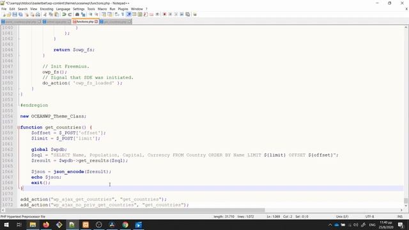Click the vertical scrollbar up arrow
Viewport: 409px width, 230px height.
click(x=406, y=27)
